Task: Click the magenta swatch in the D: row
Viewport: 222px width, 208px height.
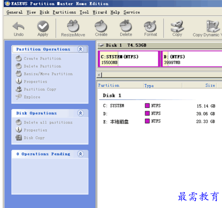Action: pyautogui.click(x=147, y=113)
